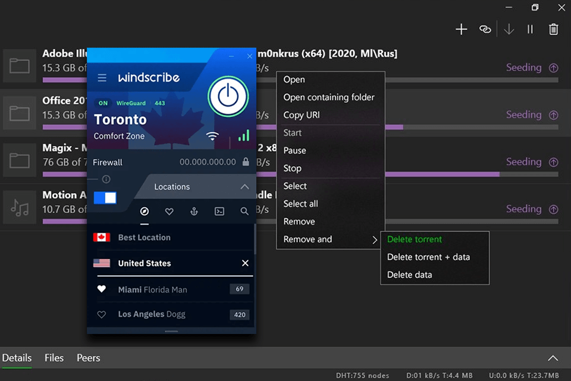Screen dimensions: 571x381
Task: Click the firewall info icon
Action: pyautogui.click(x=106, y=179)
